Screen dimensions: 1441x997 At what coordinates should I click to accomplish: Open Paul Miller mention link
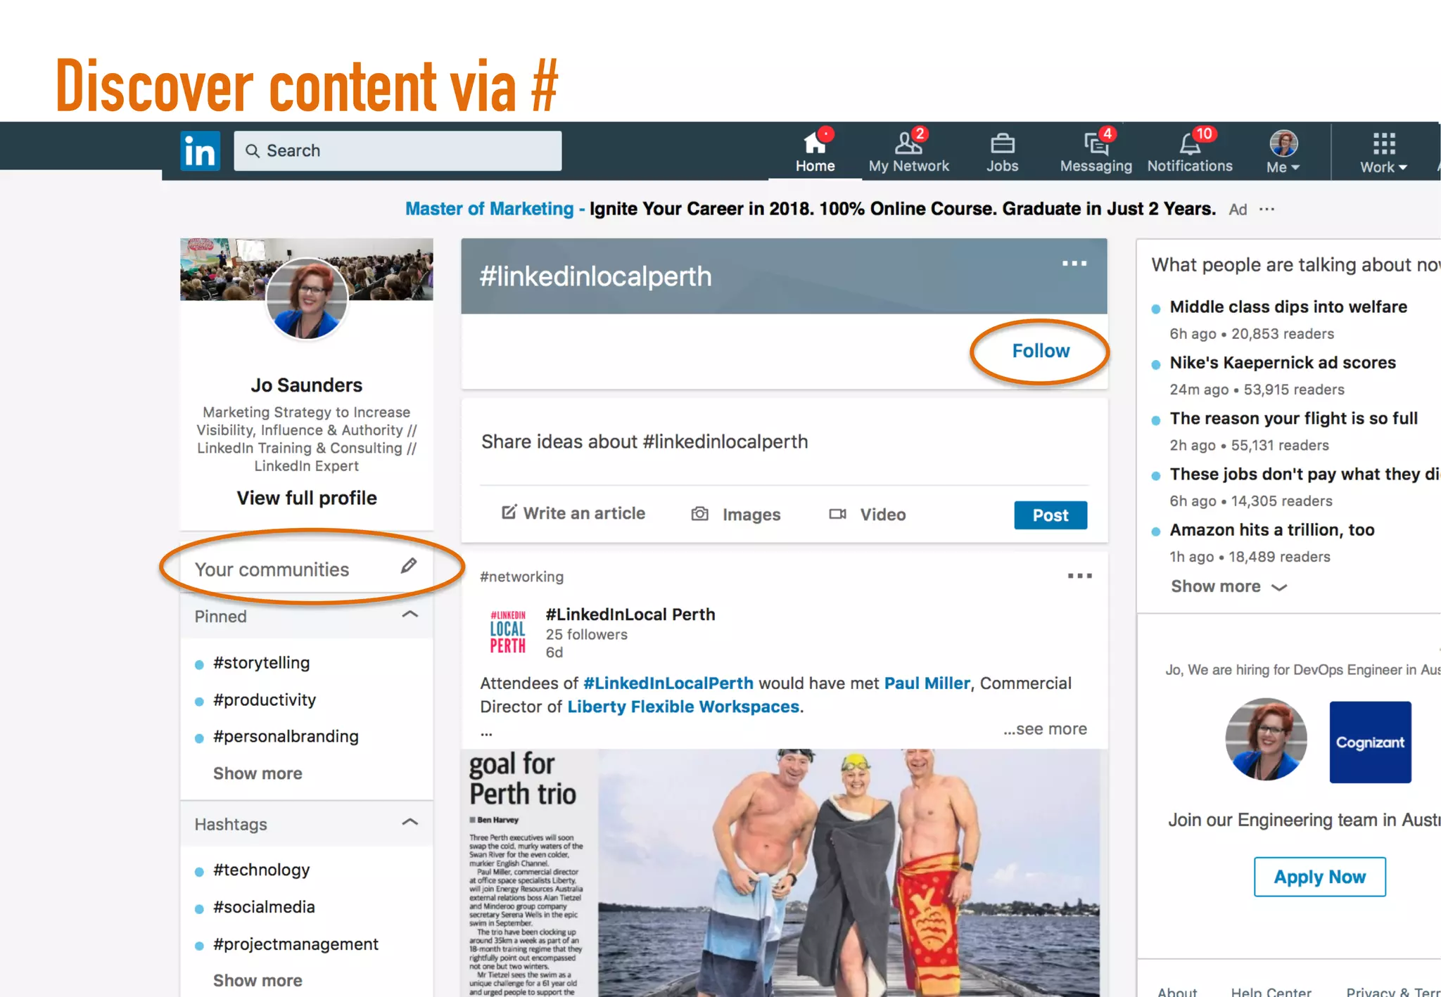point(927,683)
